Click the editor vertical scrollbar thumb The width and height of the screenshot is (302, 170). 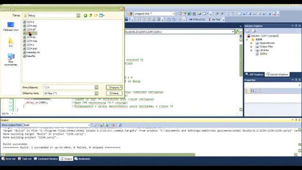[241, 60]
